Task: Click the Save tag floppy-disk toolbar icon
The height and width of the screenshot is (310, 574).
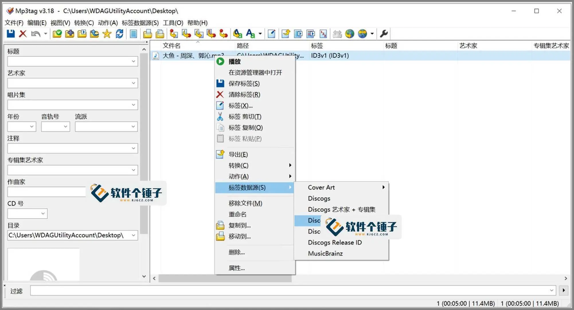Action: click(x=11, y=34)
